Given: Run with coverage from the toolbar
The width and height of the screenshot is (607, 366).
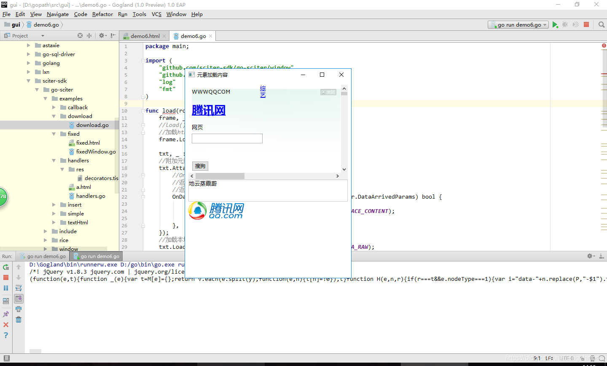Looking at the screenshot, I should [x=575, y=25].
